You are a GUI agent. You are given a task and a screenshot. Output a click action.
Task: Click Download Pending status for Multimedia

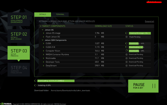pyautogui.click(x=136, y=58)
